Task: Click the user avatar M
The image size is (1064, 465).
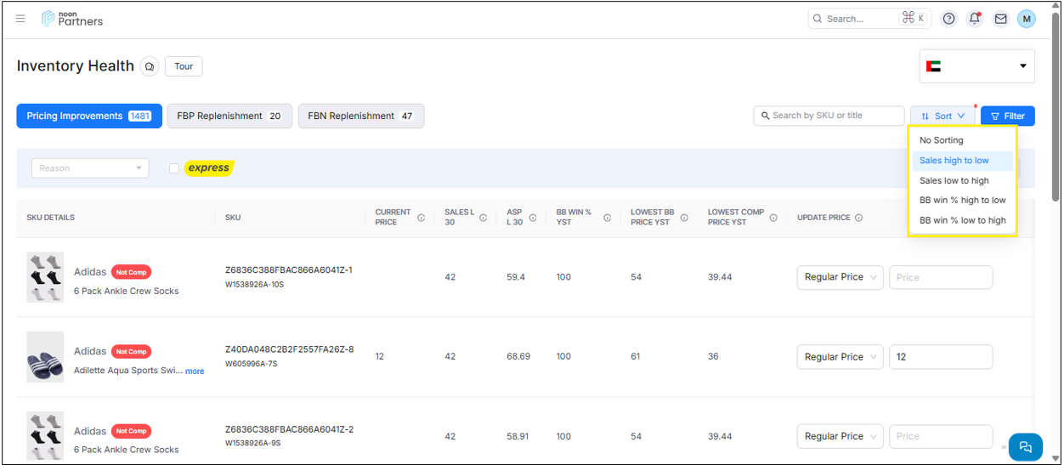Action: pyautogui.click(x=1026, y=19)
